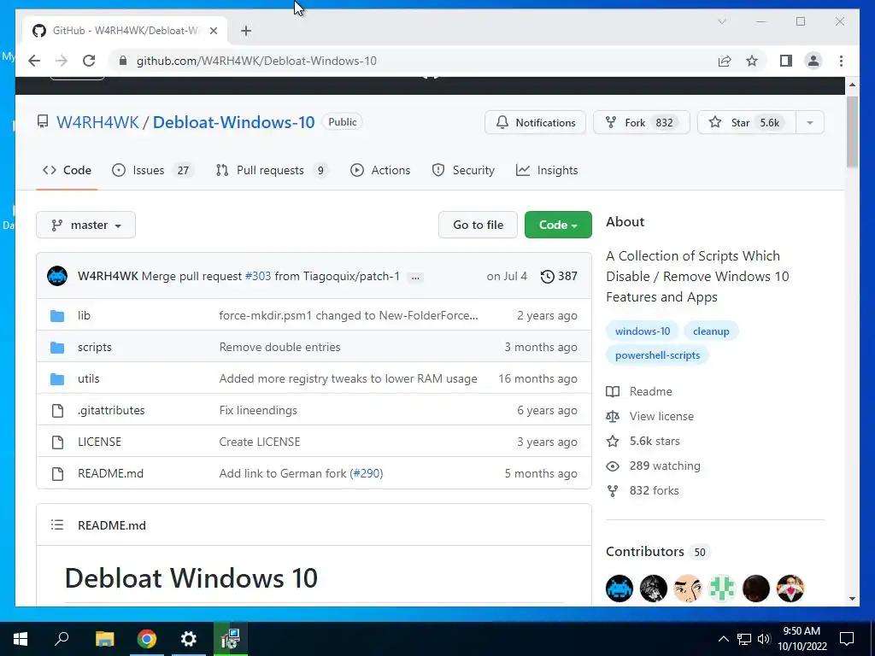
Task: Open the utils folder icon
Action: (x=57, y=379)
